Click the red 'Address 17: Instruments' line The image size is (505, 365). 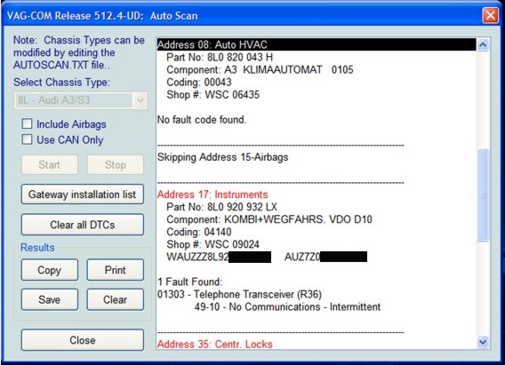[x=212, y=194]
